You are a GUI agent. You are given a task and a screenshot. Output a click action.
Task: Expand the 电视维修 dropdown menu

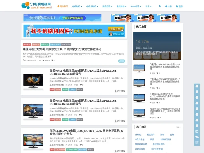tap(121, 6)
